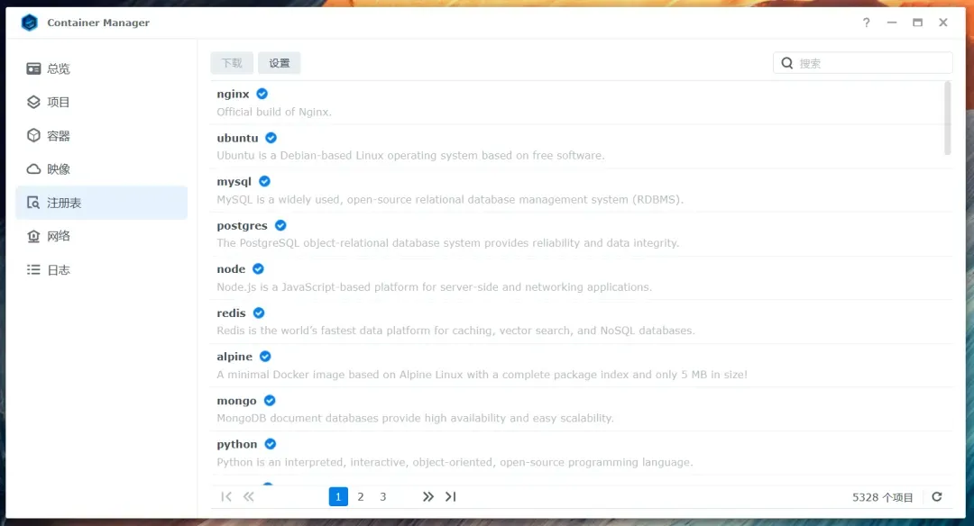Go to page 2 of registry
Viewport: 974px width, 526px height.
coord(360,497)
